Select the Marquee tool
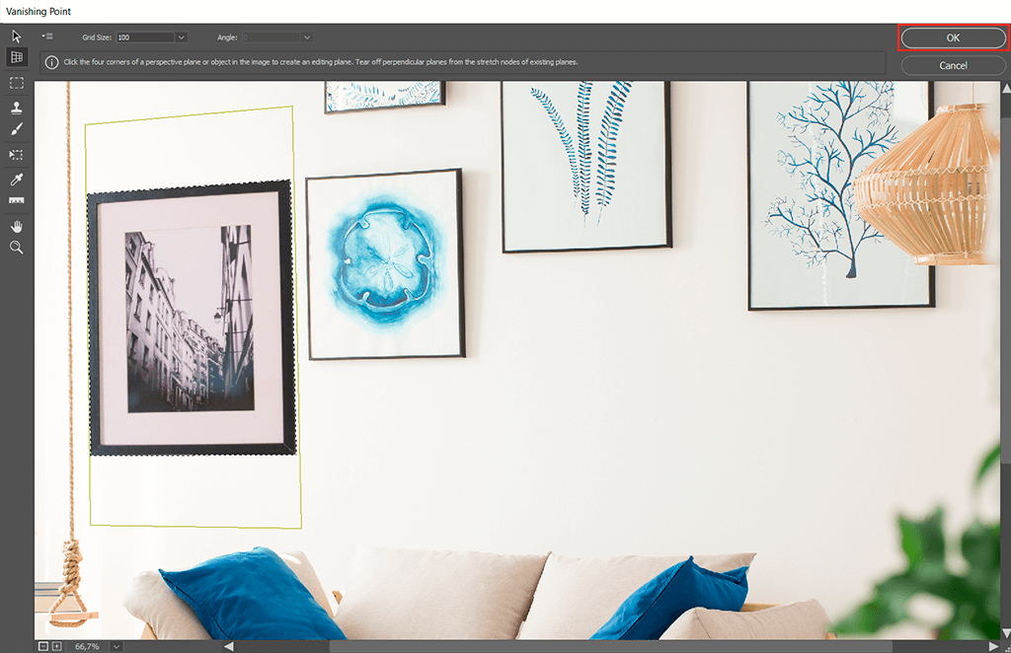Screen dimensions: 1011x653 [x=17, y=83]
